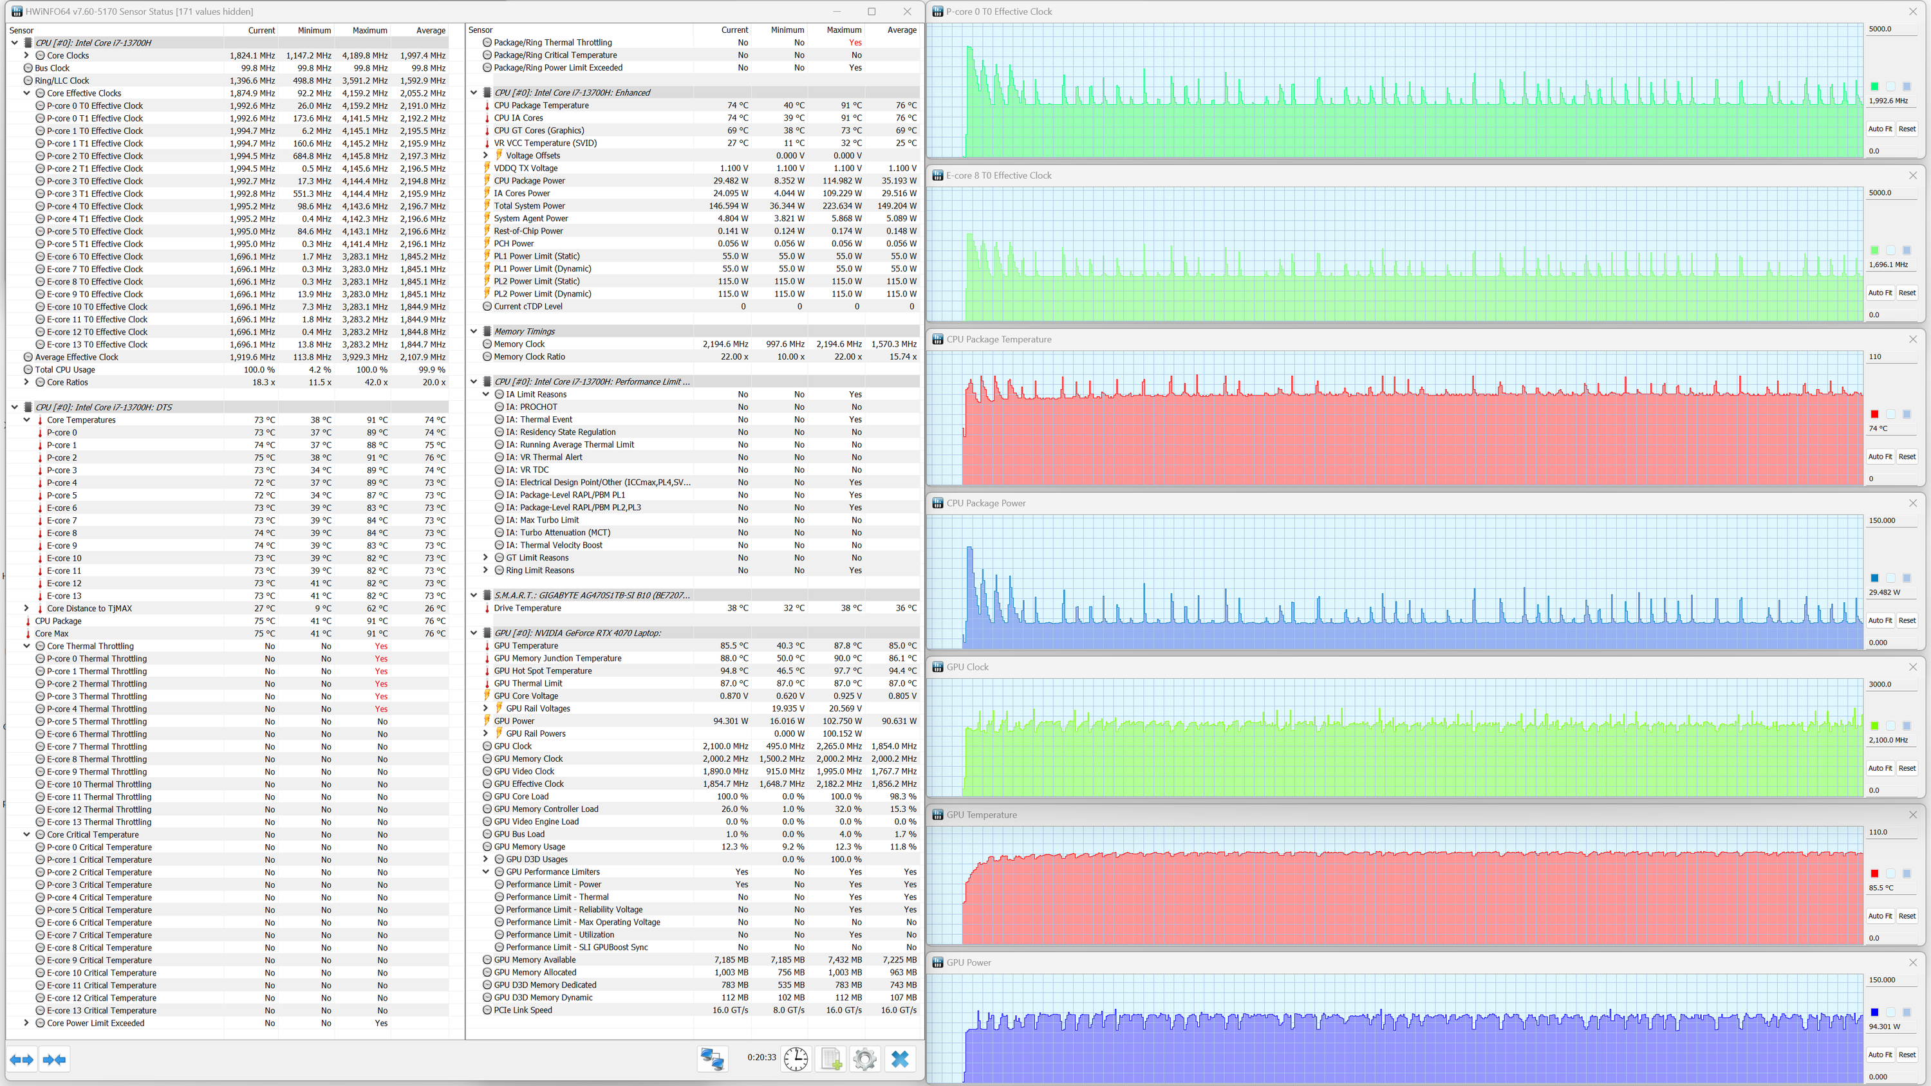Close the GPU Clock graph window

[1912, 667]
